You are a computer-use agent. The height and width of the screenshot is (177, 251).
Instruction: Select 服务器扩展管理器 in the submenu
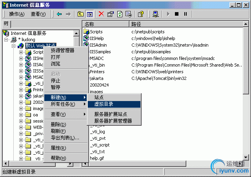114,121
